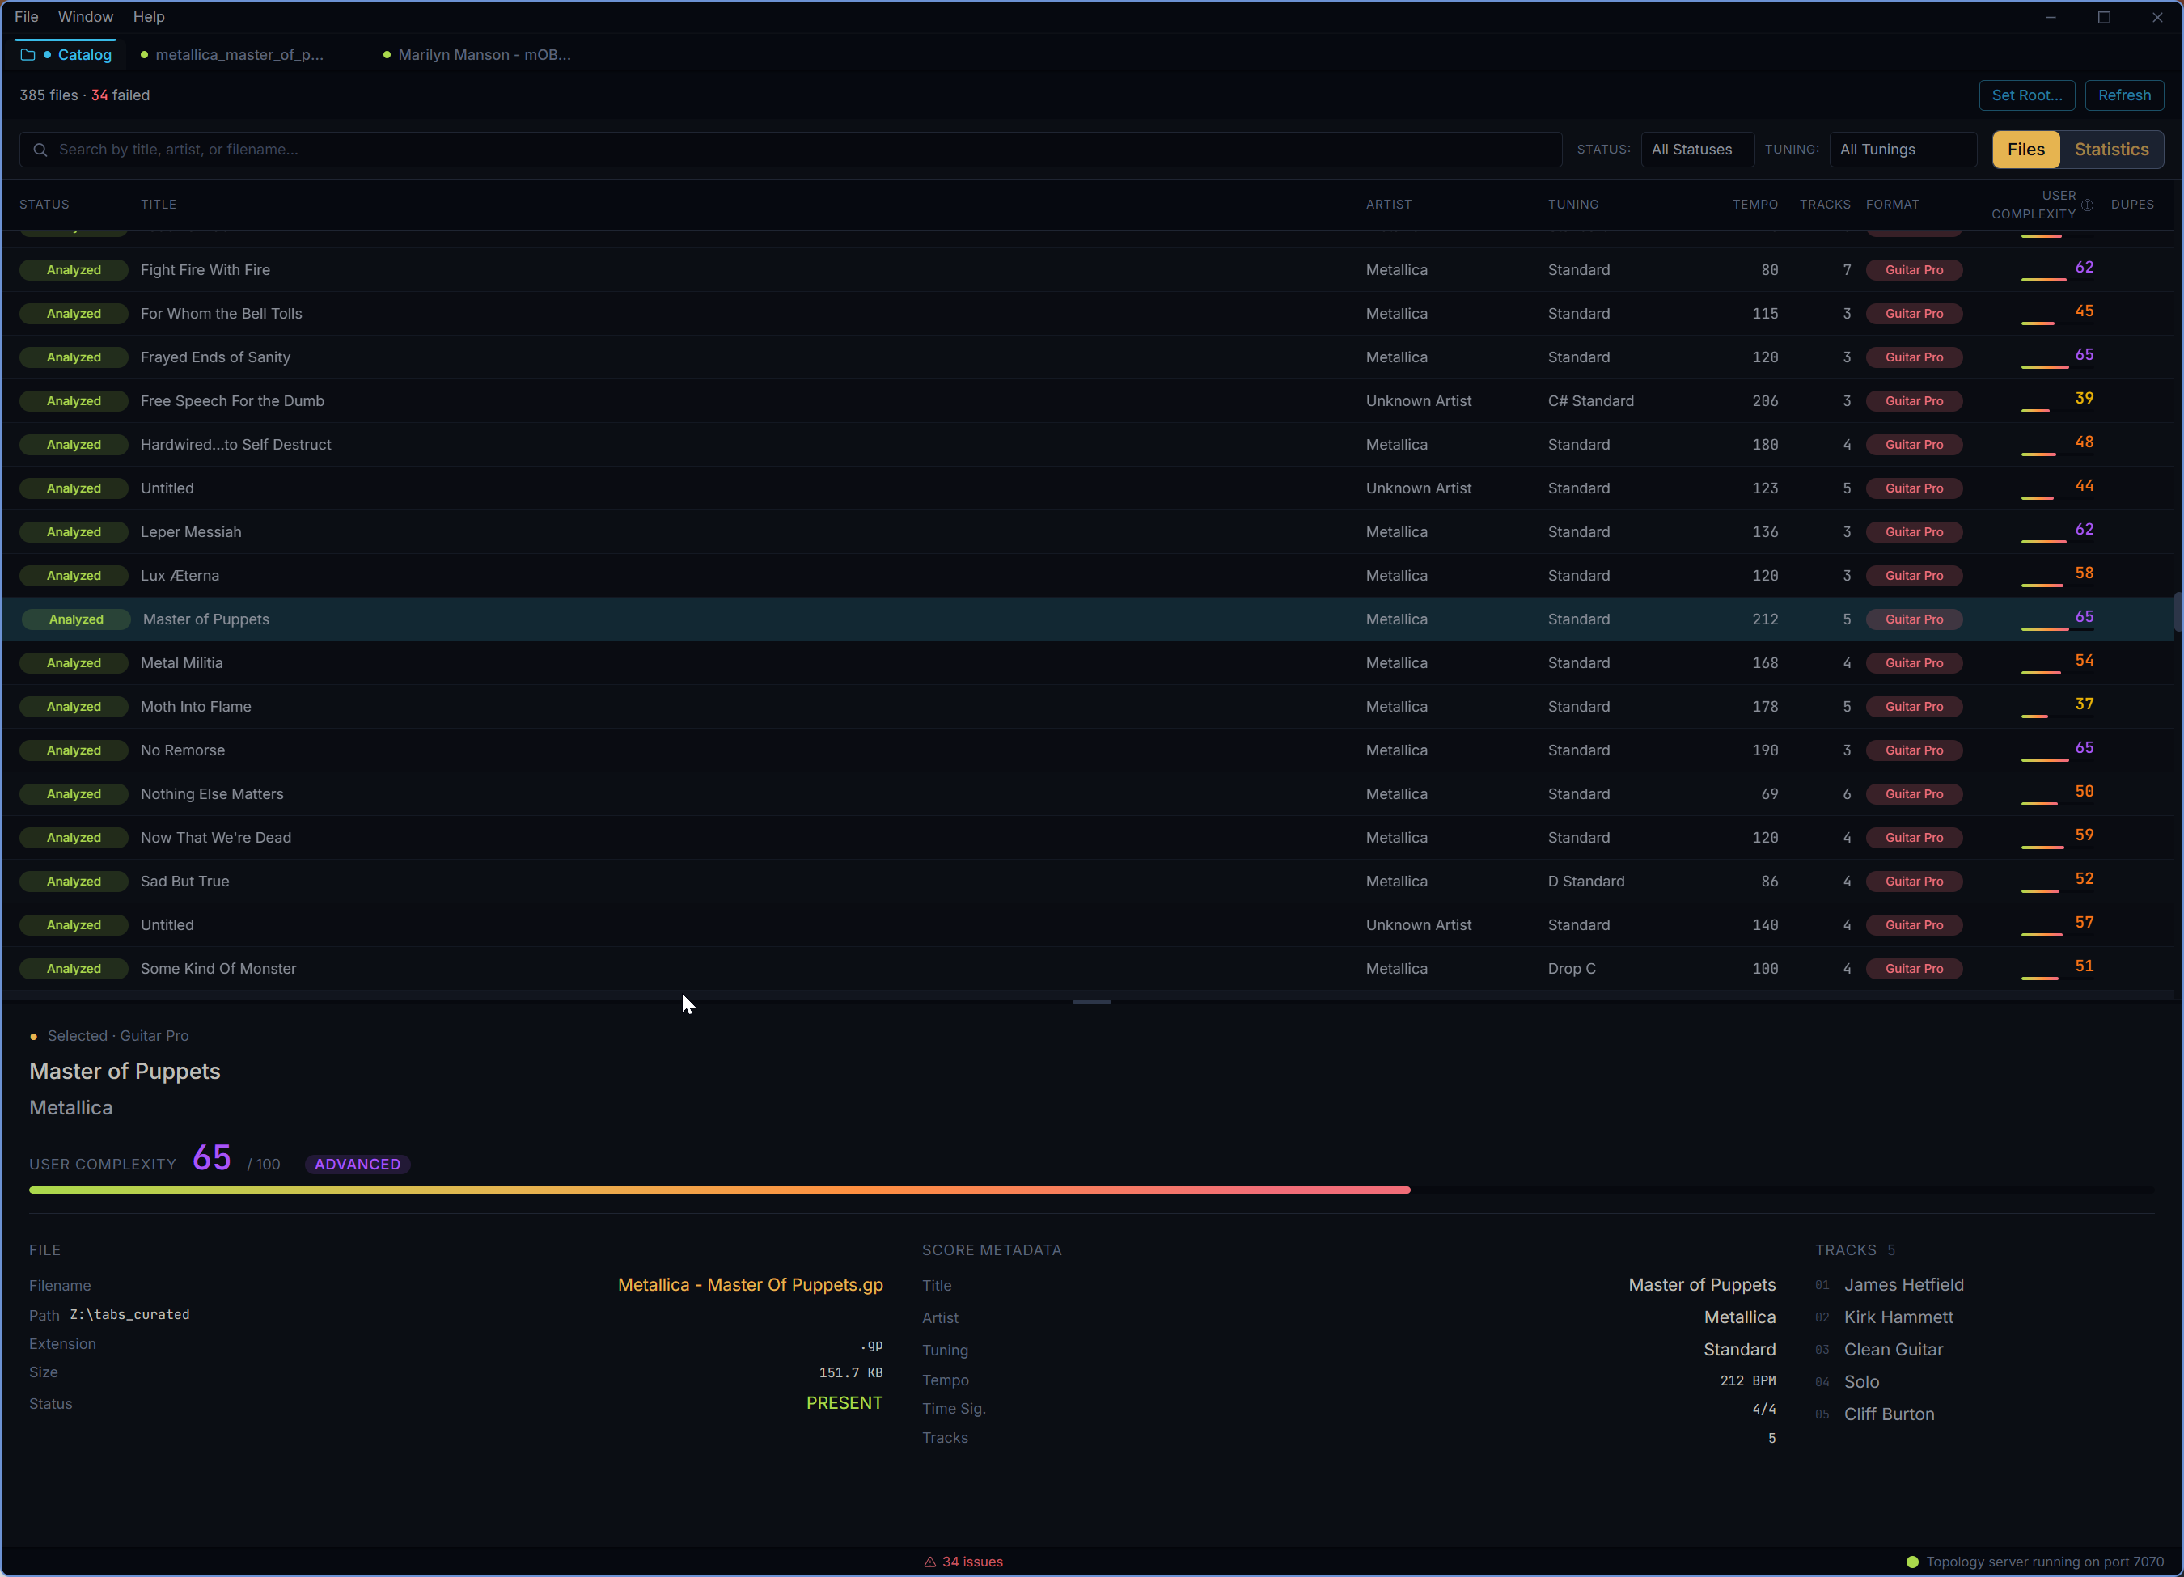Sort by the Title column header
This screenshot has width=2184, height=1577.
[158, 204]
